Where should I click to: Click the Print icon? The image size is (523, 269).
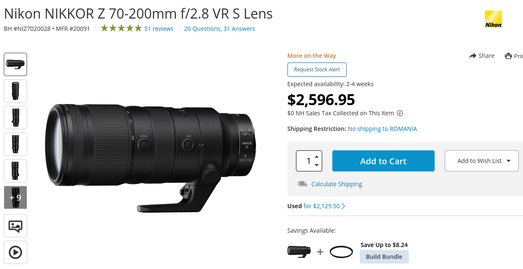508,56
